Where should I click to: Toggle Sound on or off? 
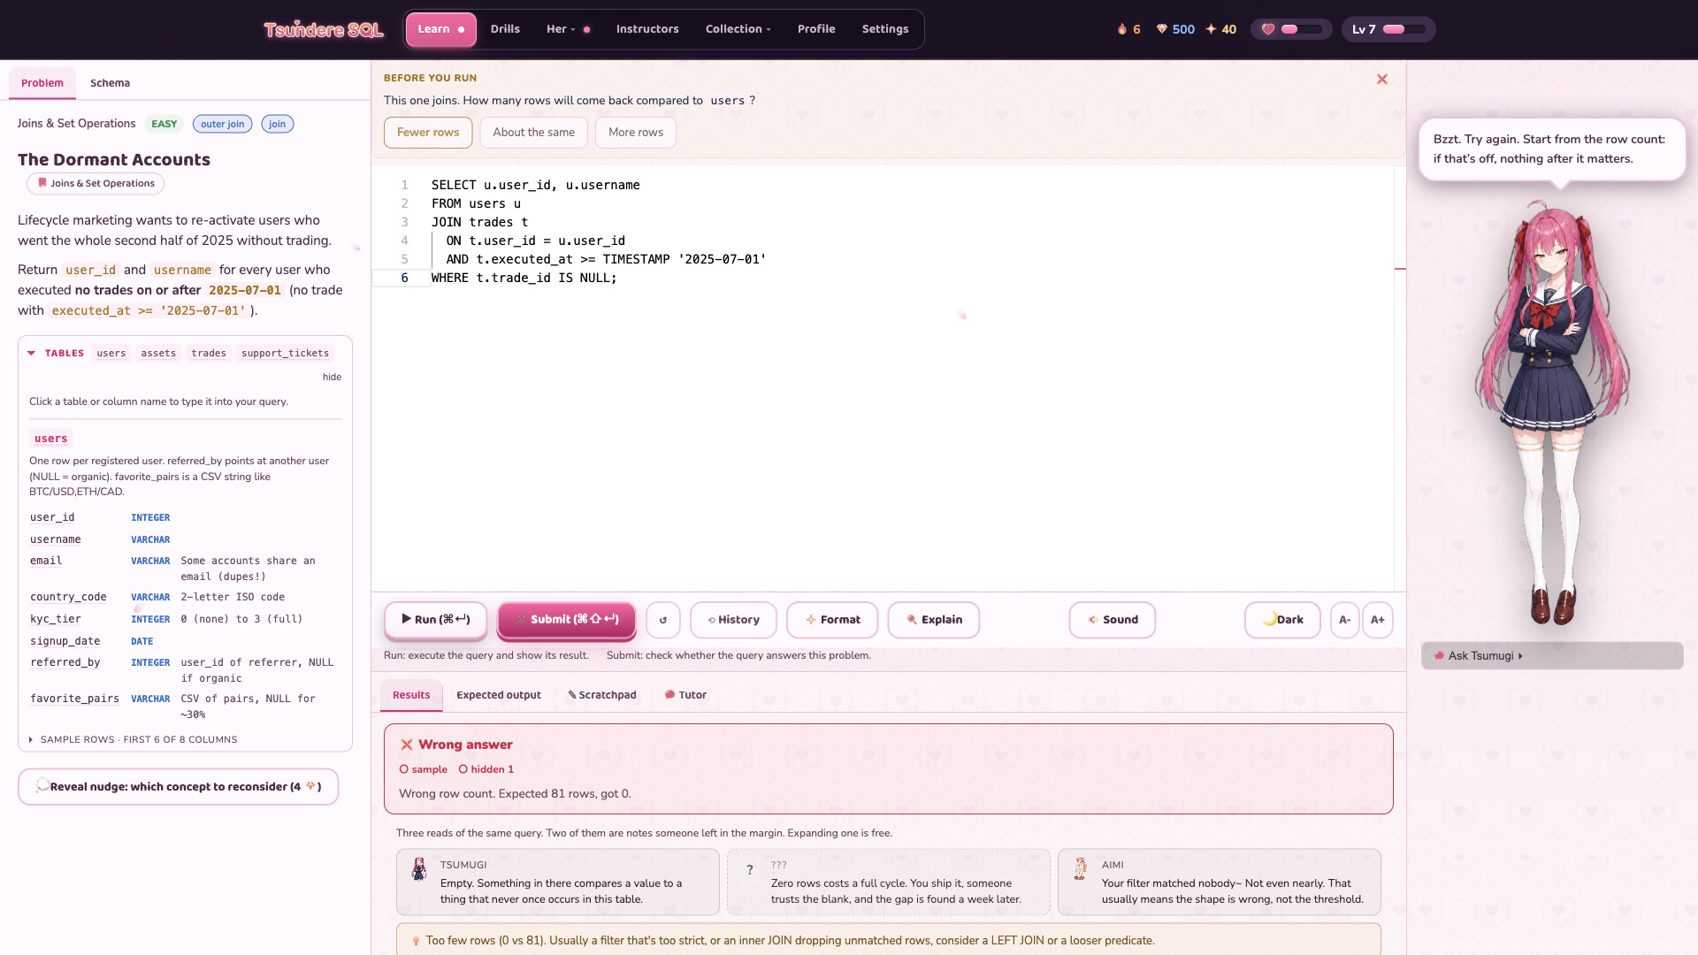(1113, 620)
